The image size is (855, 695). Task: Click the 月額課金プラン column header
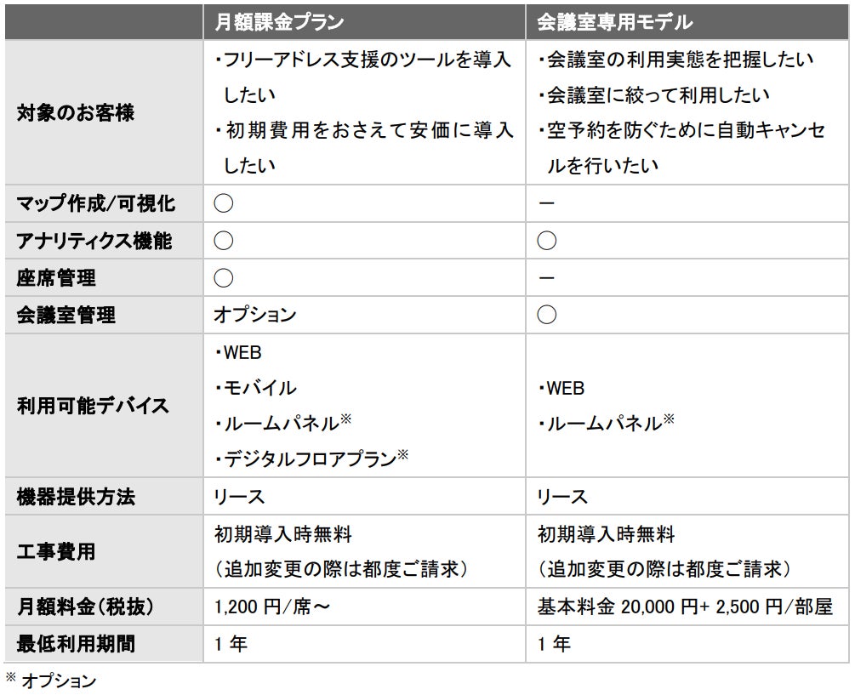click(278, 21)
